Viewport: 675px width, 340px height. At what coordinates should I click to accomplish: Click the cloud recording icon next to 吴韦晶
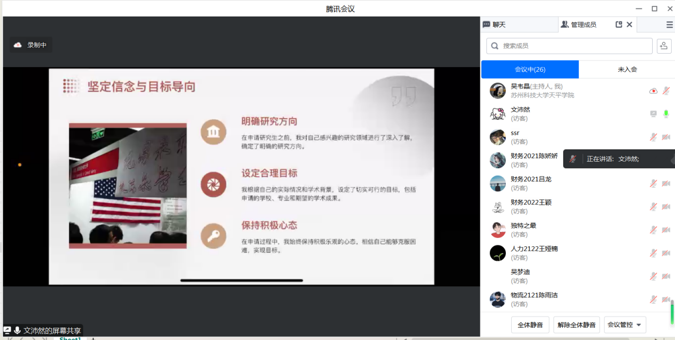[653, 91]
